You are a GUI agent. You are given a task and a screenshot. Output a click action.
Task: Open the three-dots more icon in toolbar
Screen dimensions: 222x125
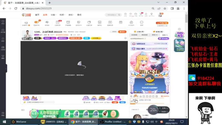click(x=142, y=22)
